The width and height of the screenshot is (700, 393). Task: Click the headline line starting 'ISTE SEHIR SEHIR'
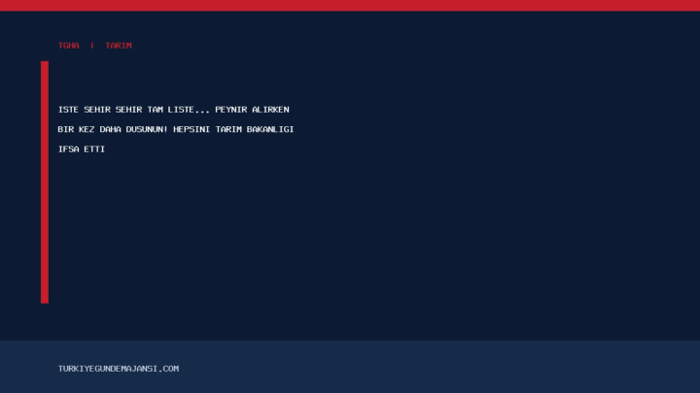pos(174,110)
